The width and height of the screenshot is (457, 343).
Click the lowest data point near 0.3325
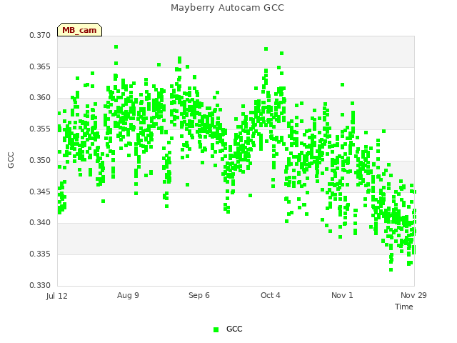391,270
